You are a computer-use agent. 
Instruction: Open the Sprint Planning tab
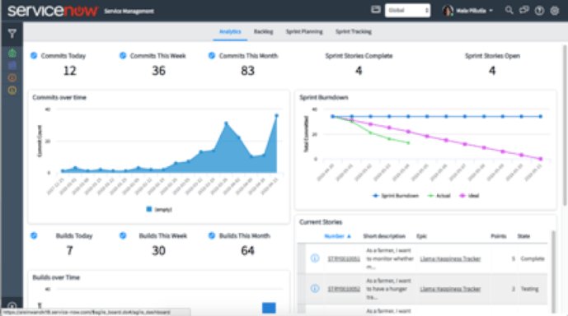[304, 32]
